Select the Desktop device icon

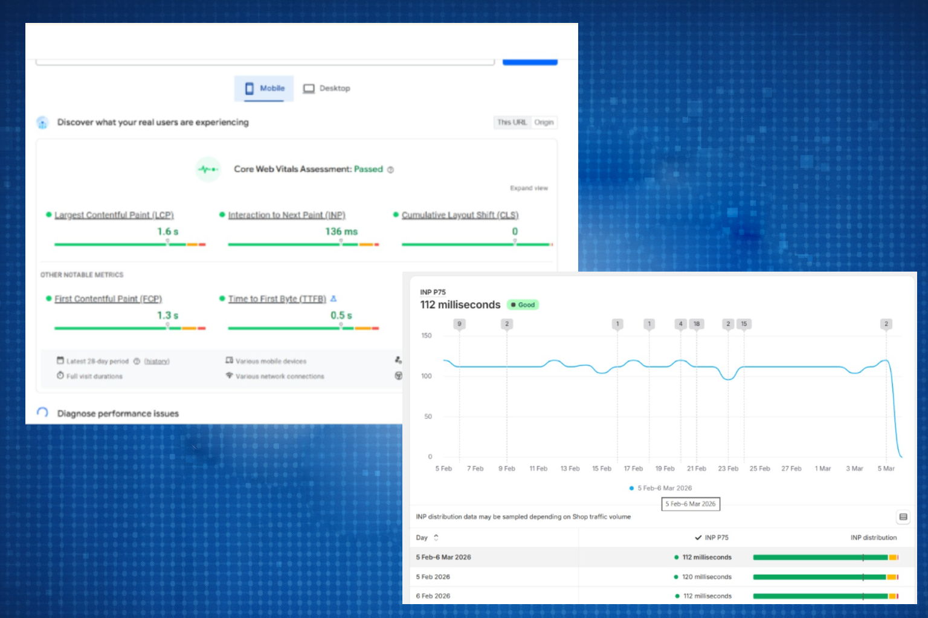[x=309, y=88]
